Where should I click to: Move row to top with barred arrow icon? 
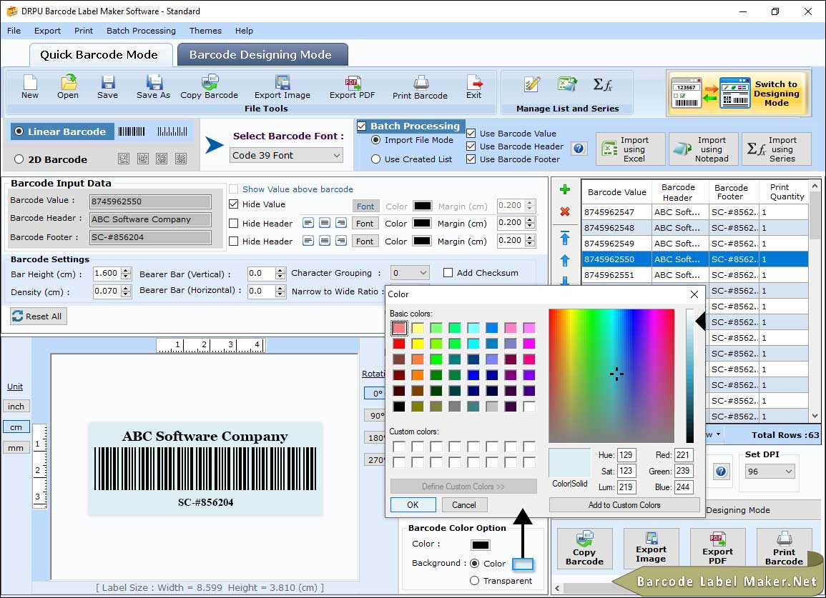click(565, 238)
